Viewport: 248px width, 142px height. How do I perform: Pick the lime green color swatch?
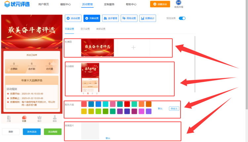click(x=99, y=111)
